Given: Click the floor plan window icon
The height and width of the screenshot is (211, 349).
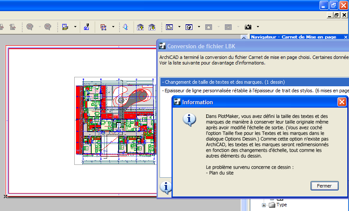Looking at the screenshot, I should tap(169, 27).
